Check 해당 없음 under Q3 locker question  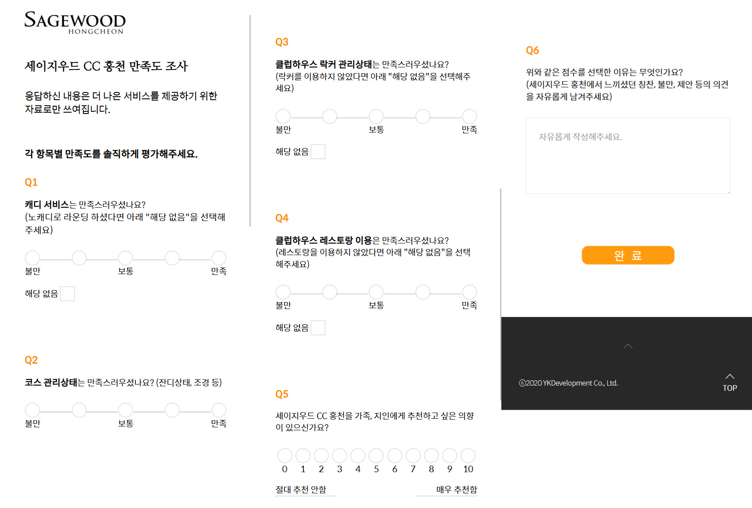pyautogui.click(x=319, y=151)
